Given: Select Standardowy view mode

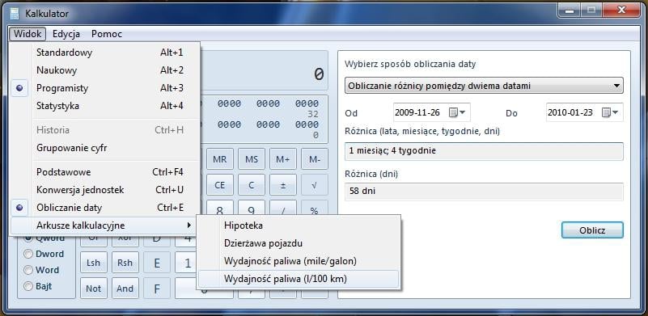Looking at the screenshot, I should pos(105,53).
